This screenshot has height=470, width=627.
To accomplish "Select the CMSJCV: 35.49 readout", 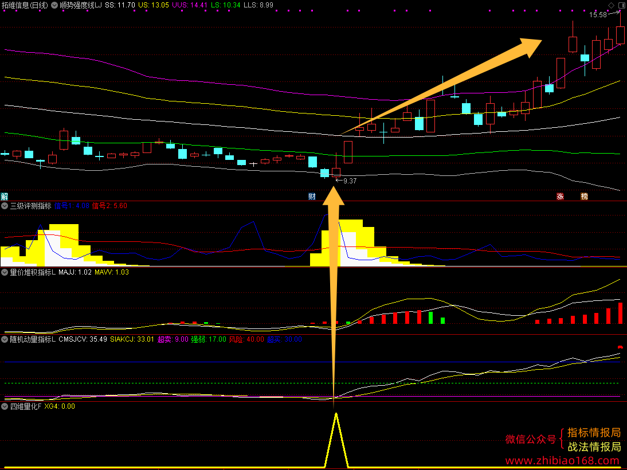I will 83,339.
